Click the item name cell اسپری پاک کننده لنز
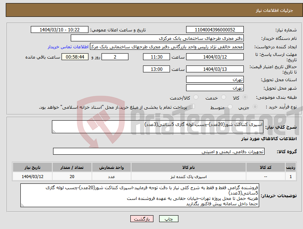The width and height of the screenshot is (303, 229). tap(188, 177)
